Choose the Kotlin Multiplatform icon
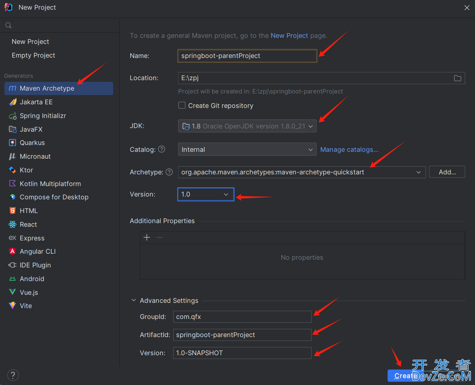Screen dimensions: 475x385 click(x=13, y=184)
